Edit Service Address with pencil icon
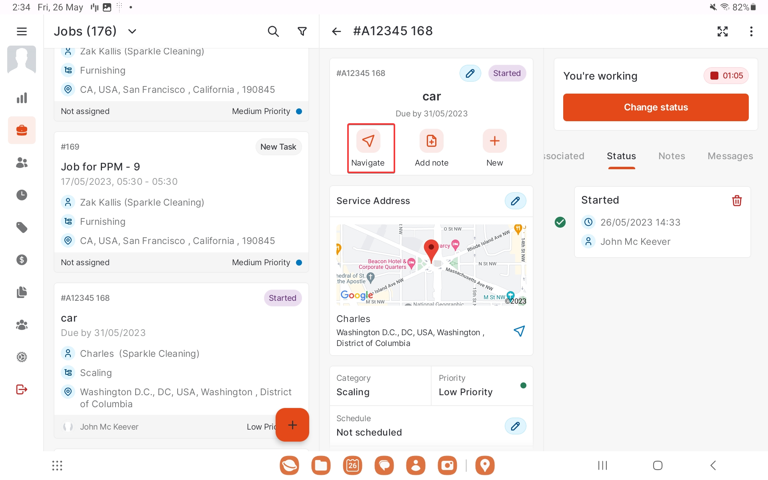This screenshot has height=480, width=768. click(x=515, y=201)
